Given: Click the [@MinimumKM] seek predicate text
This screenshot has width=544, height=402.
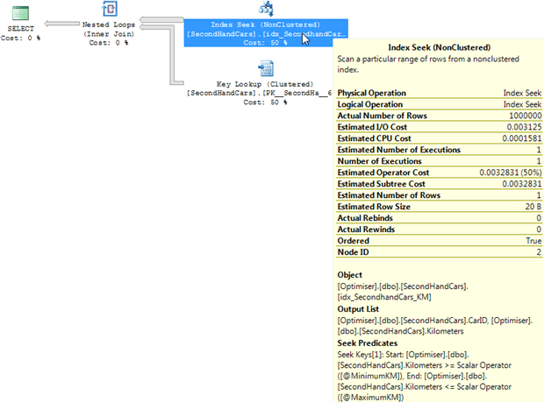Looking at the screenshot, I should coord(369,376).
